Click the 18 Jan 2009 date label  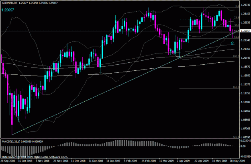(x=113, y=161)
